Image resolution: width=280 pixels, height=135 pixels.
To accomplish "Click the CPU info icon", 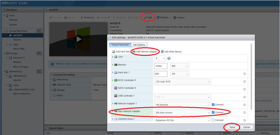I will 169,58.
